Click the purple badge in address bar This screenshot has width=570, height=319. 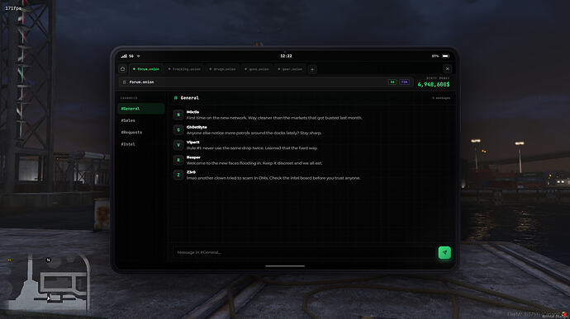point(404,82)
